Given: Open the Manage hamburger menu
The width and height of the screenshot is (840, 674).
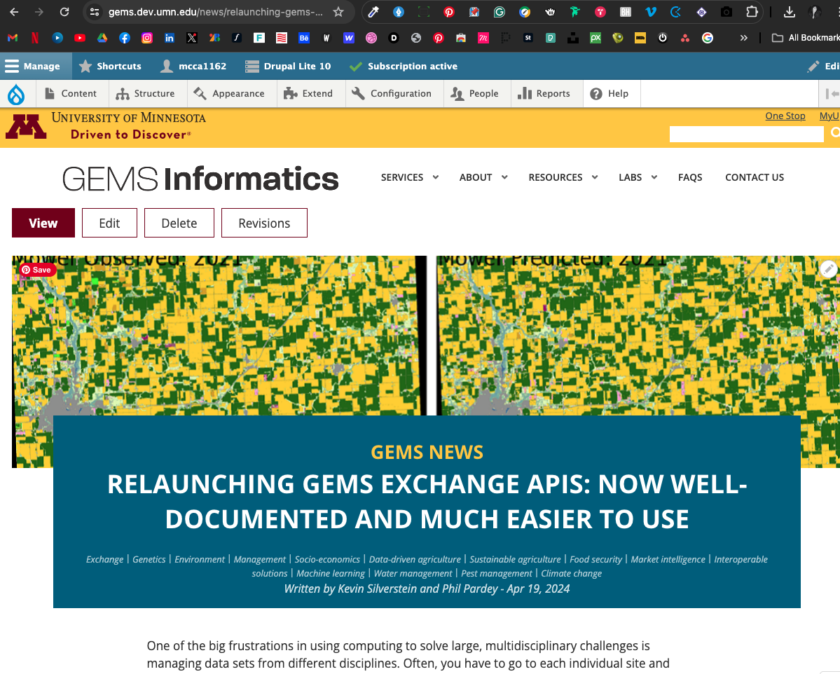Looking at the screenshot, I should pyautogui.click(x=33, y=67).
